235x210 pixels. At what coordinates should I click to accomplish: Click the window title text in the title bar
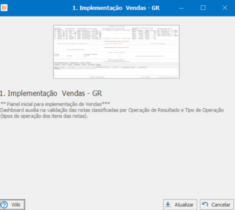click(x=116, y=8)
